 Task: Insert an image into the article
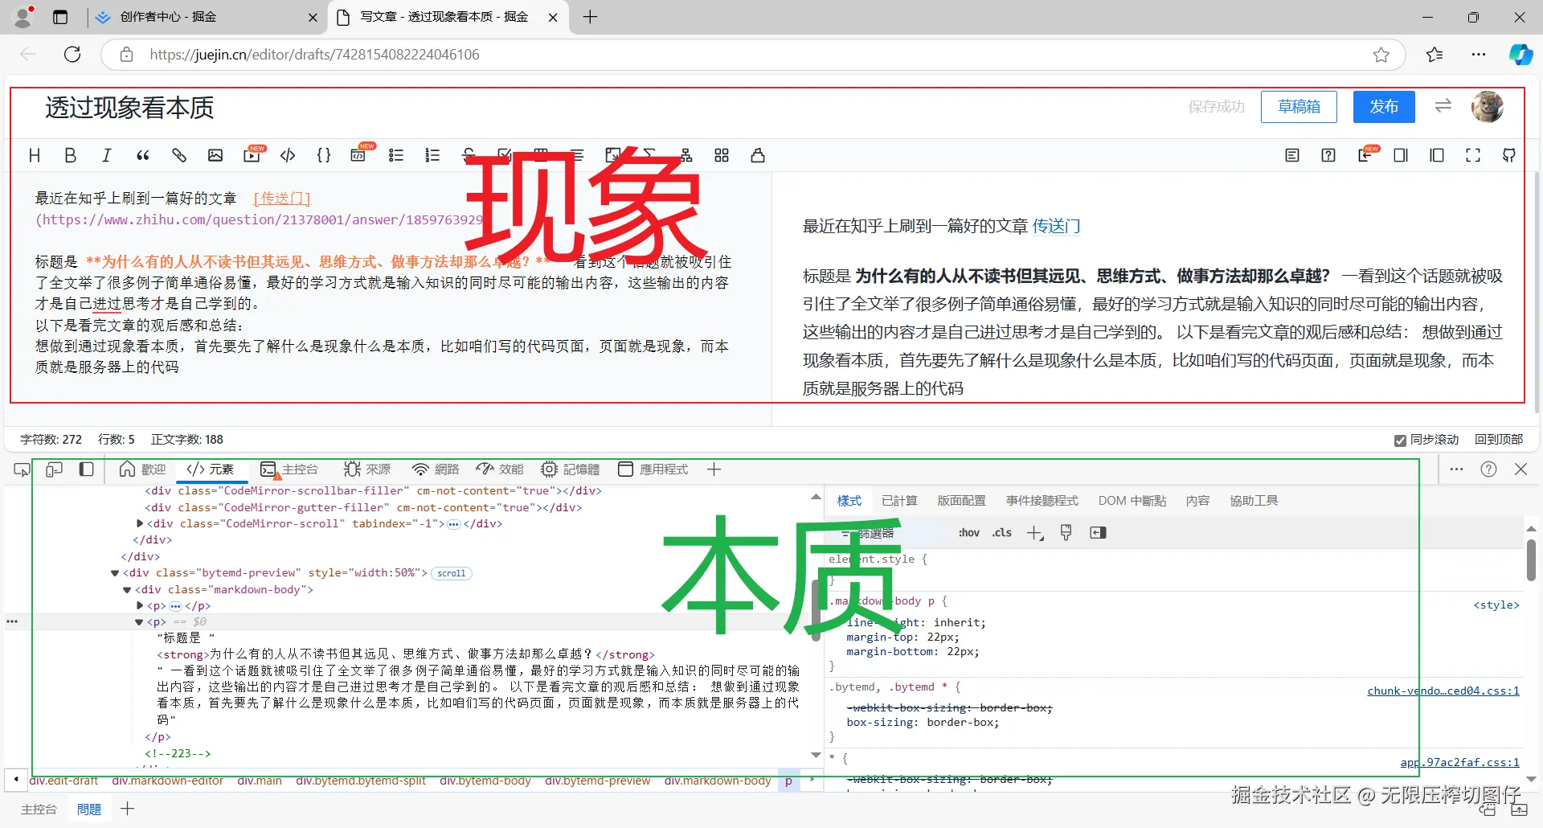[x=215, y=155]
